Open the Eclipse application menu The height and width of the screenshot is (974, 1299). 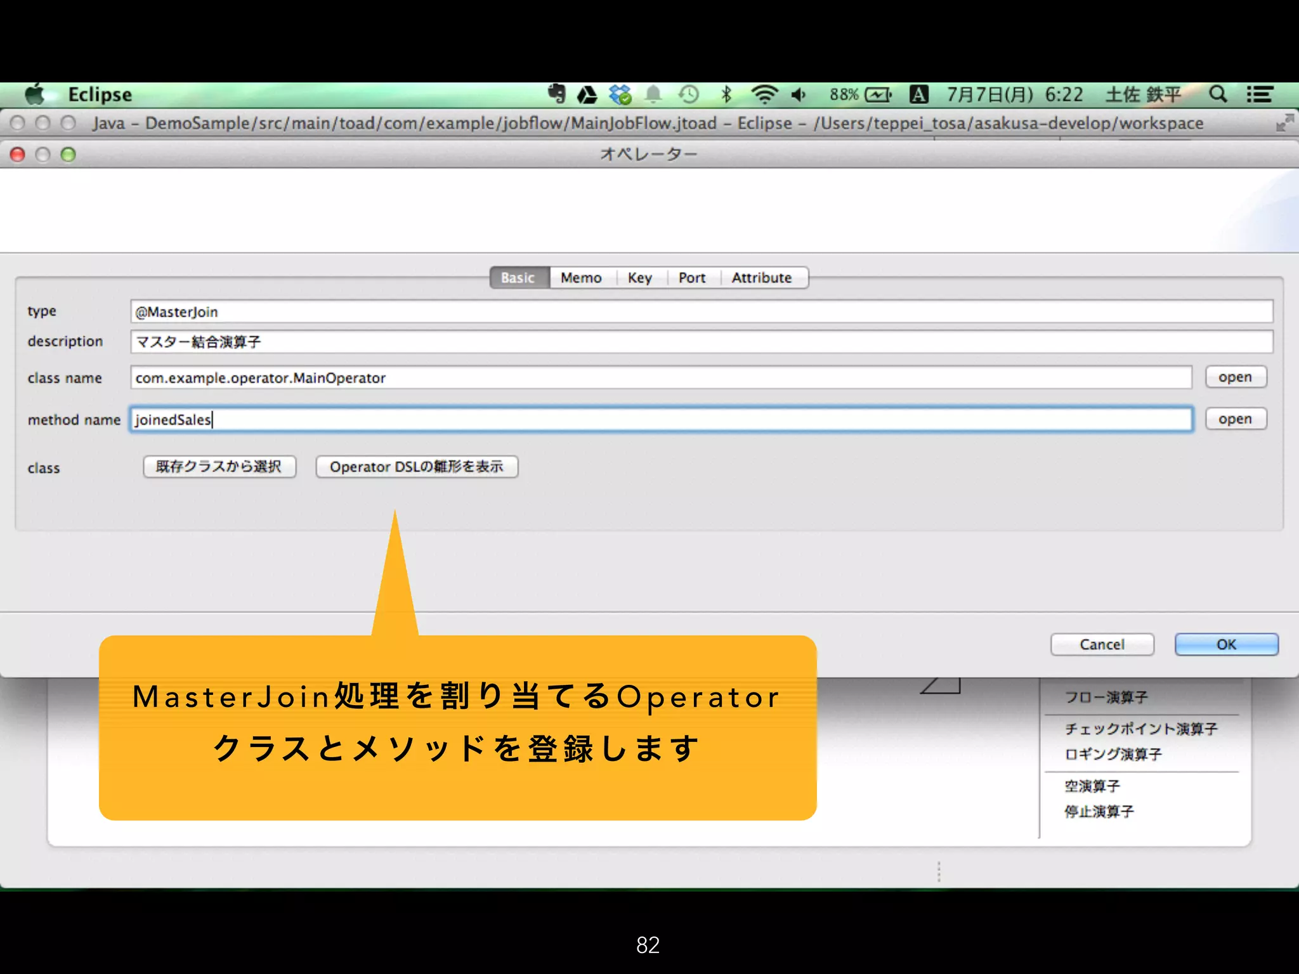100,94
